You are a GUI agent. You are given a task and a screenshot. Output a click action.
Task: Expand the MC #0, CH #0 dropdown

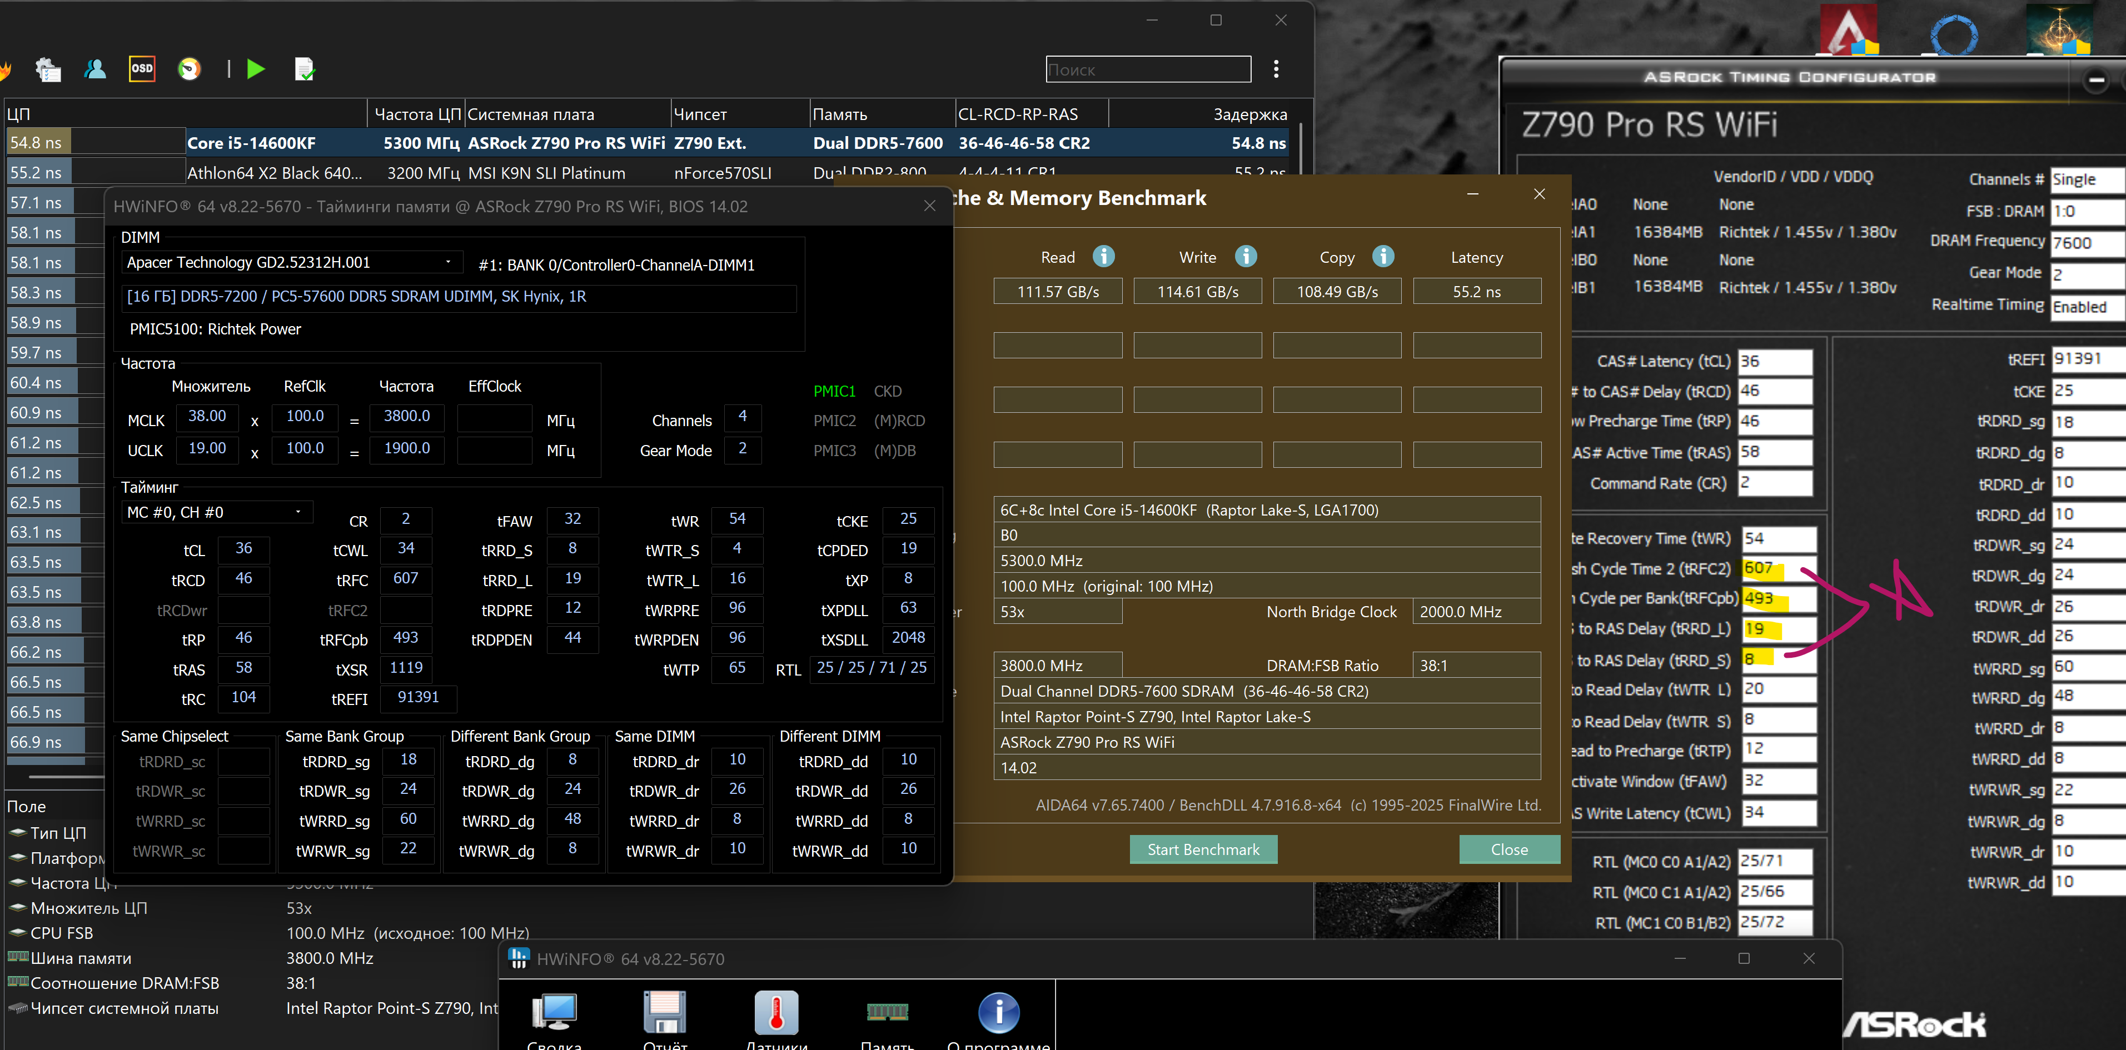click(x=298, y=512)
